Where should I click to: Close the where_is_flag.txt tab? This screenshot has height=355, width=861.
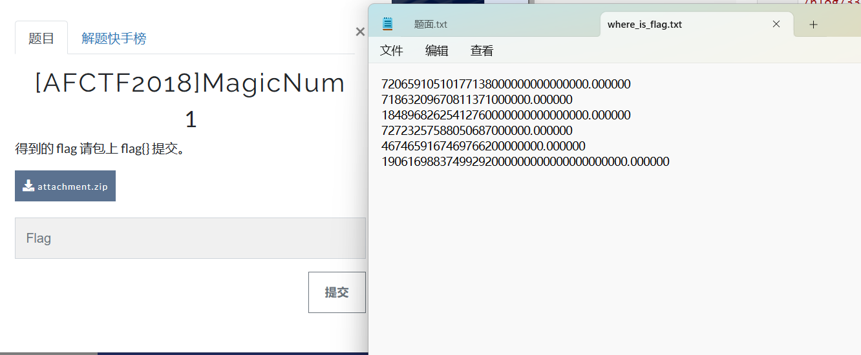coord(776,24)
